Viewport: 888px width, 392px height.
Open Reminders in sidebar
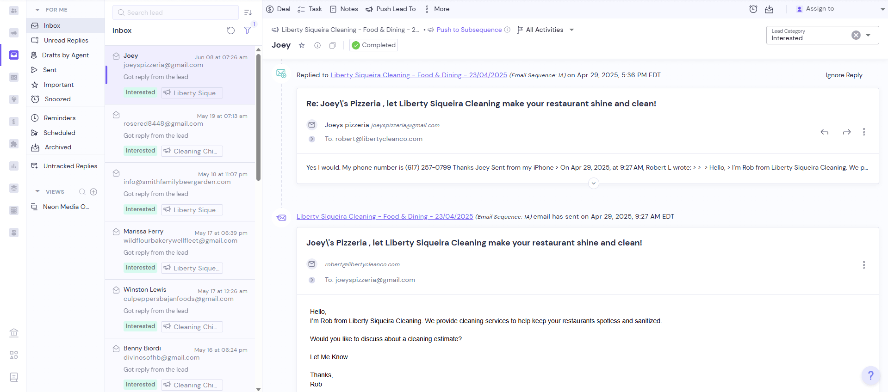[x=66, y=118]
